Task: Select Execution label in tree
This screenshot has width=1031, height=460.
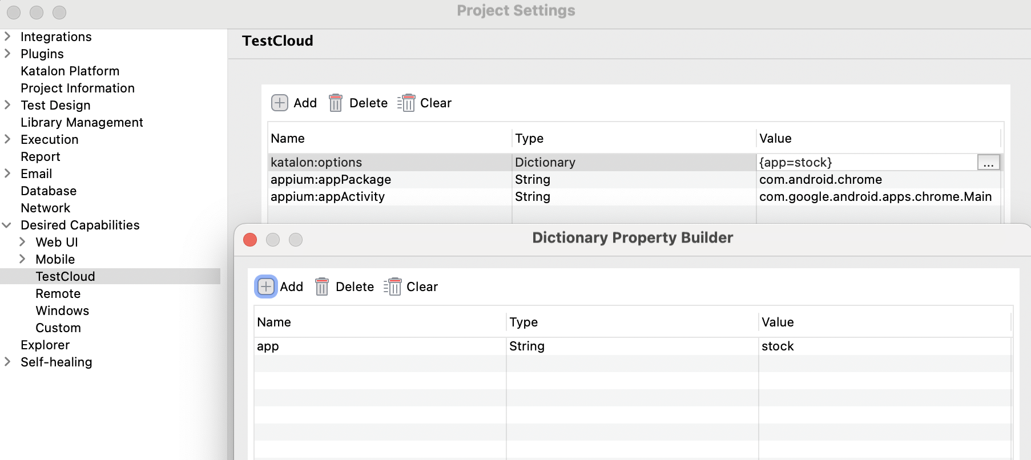Action: pos(50,139)
